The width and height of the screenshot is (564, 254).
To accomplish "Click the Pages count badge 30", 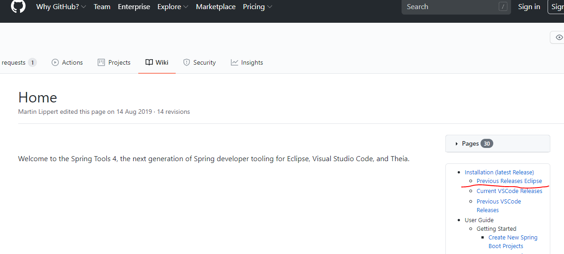I will coord(487,143).
